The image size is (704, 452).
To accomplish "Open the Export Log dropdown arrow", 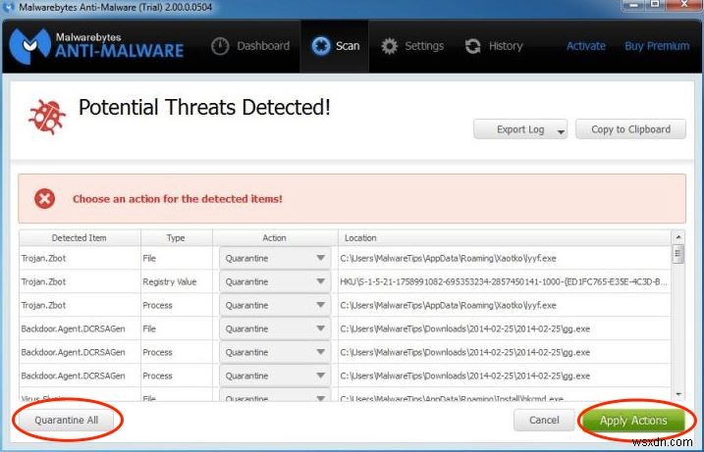I will click(561, 130).
